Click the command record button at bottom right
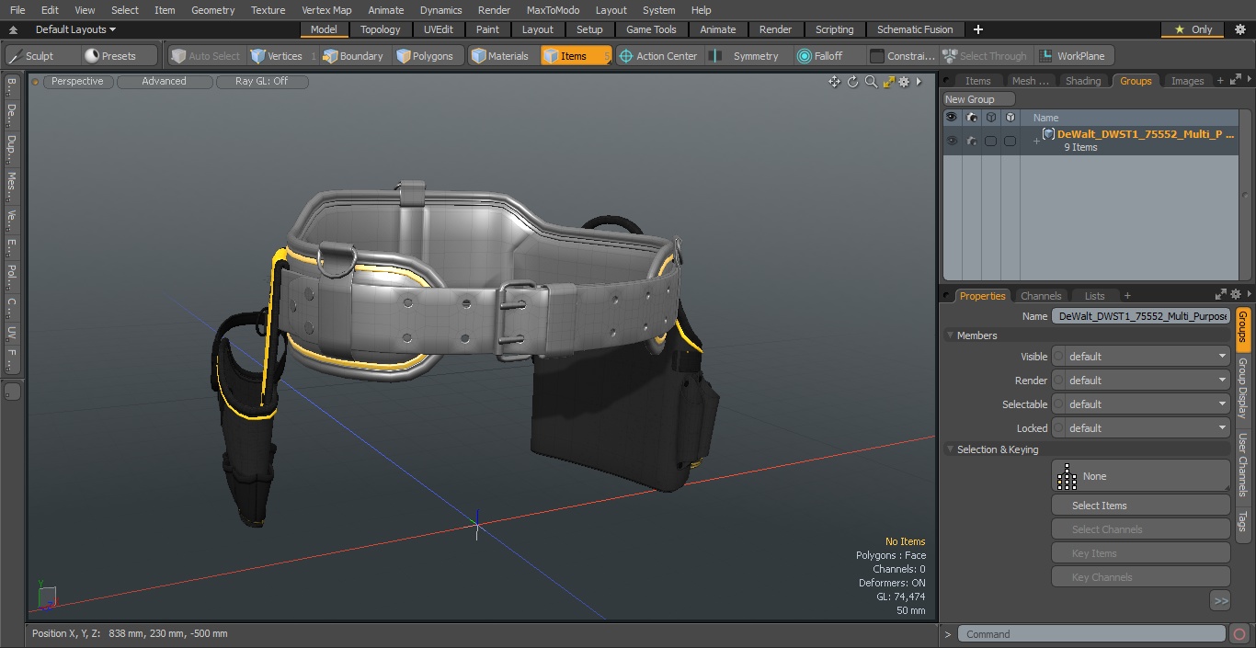The width and height of the screenshot is (1256, 648). (1239, 634)
